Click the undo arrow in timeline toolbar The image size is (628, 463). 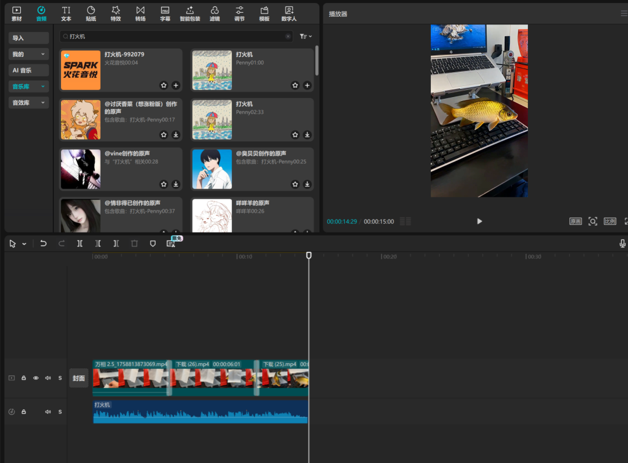[44, 243]
